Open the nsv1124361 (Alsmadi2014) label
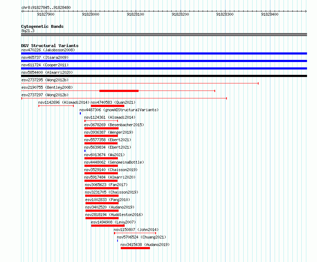The image size is (317, 262). tap(110, 117)
